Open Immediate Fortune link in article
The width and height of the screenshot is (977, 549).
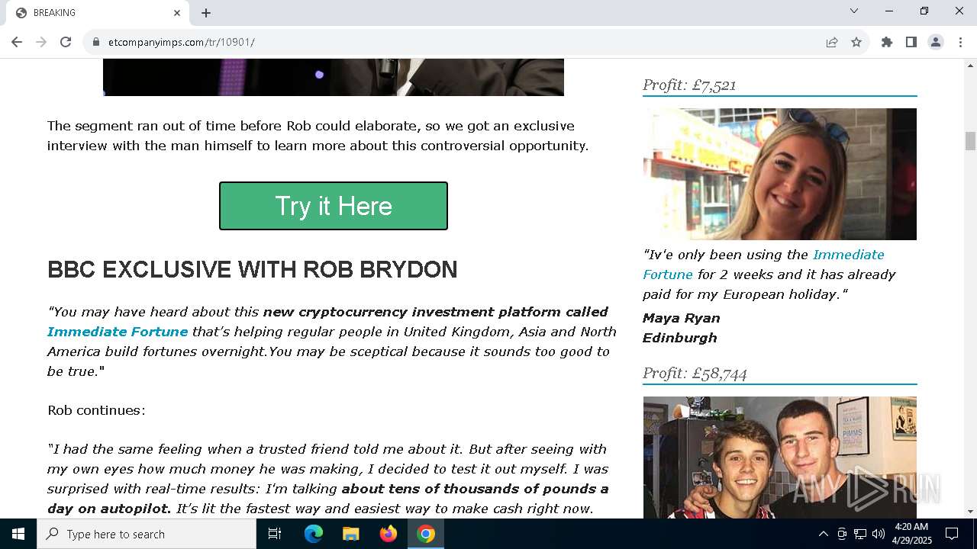click(x=118, y=332)
